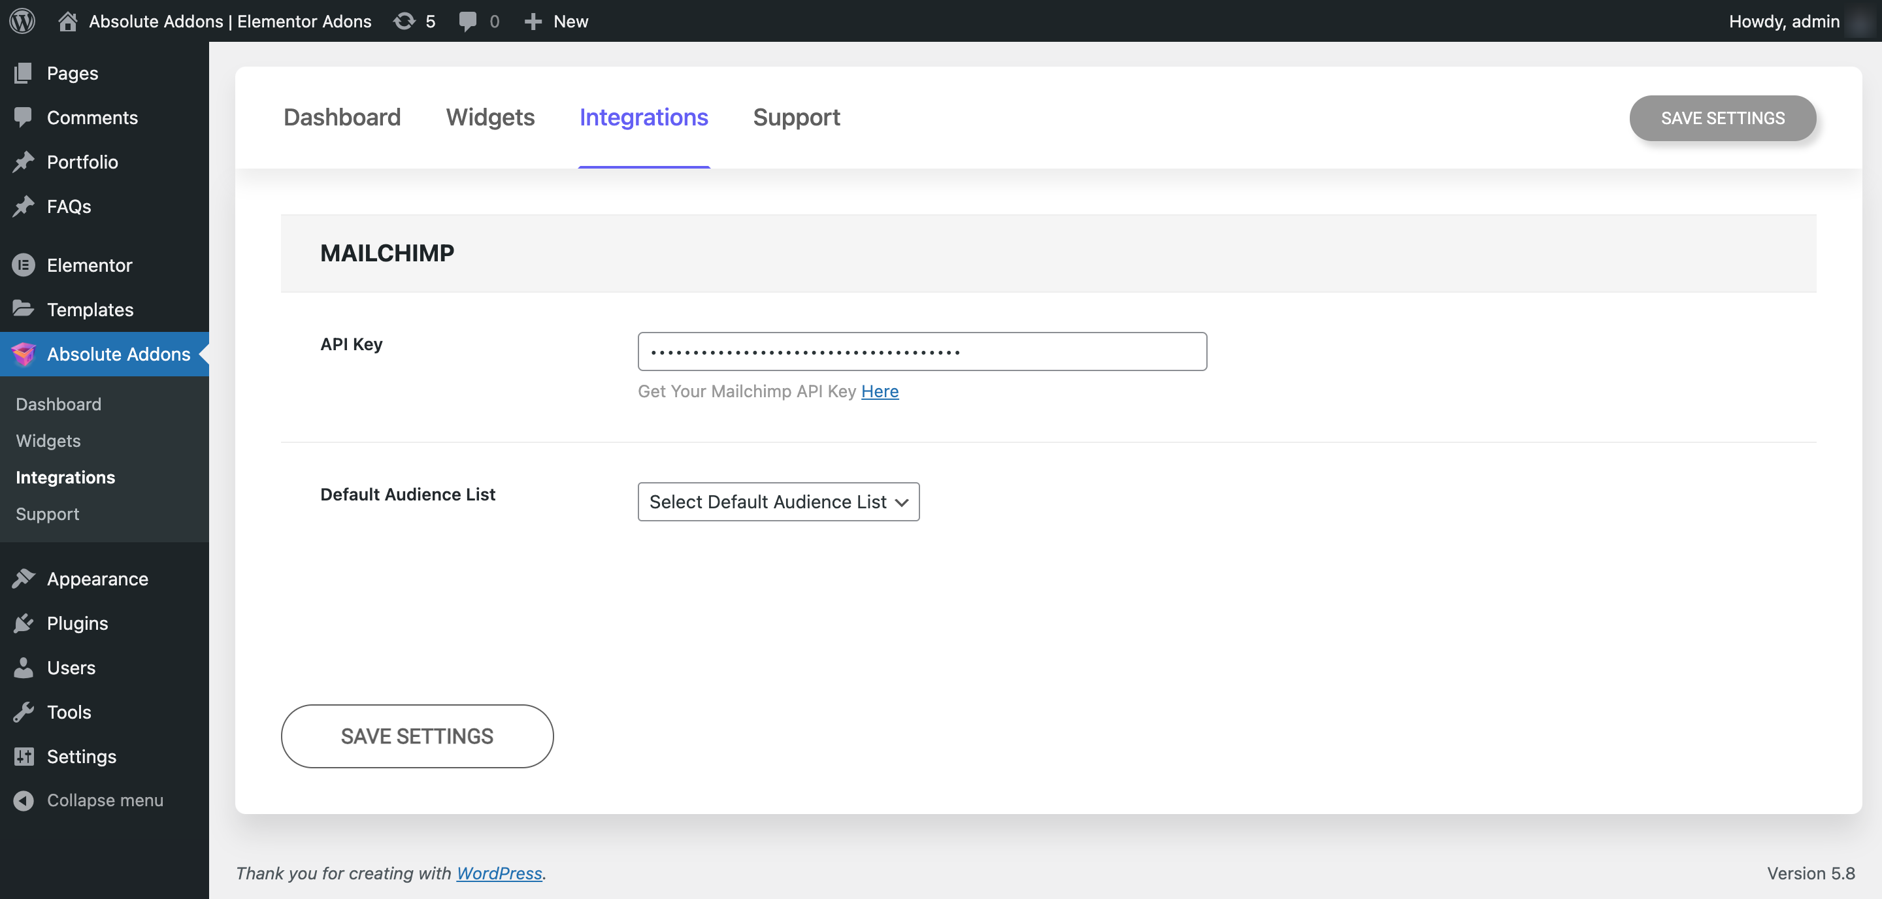Open the Appearance menu label

click(x=97, y=579)
